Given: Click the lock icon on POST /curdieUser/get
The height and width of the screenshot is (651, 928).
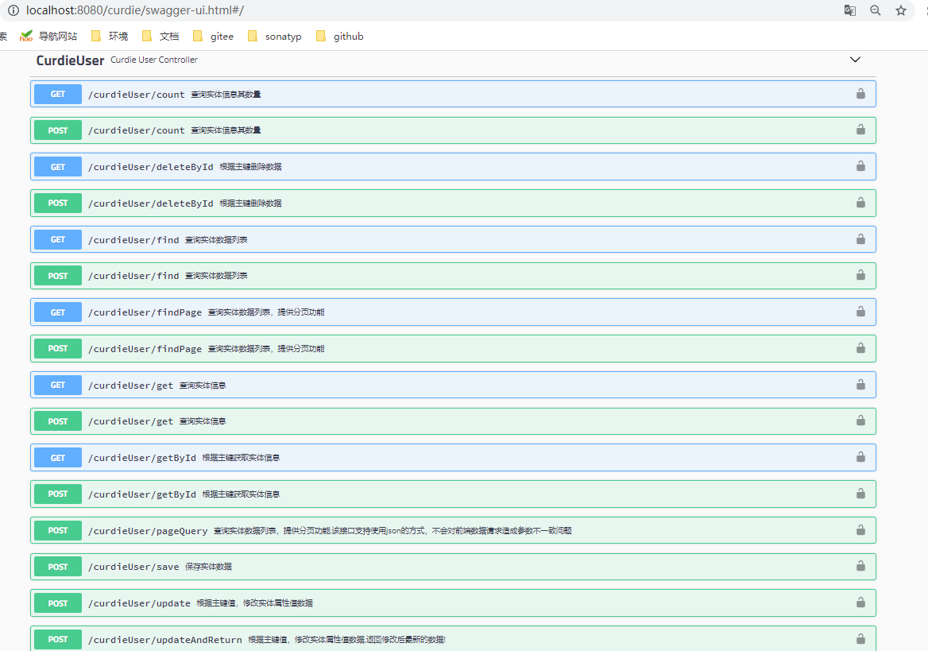Looking at the screenshot, I should 860,420.
